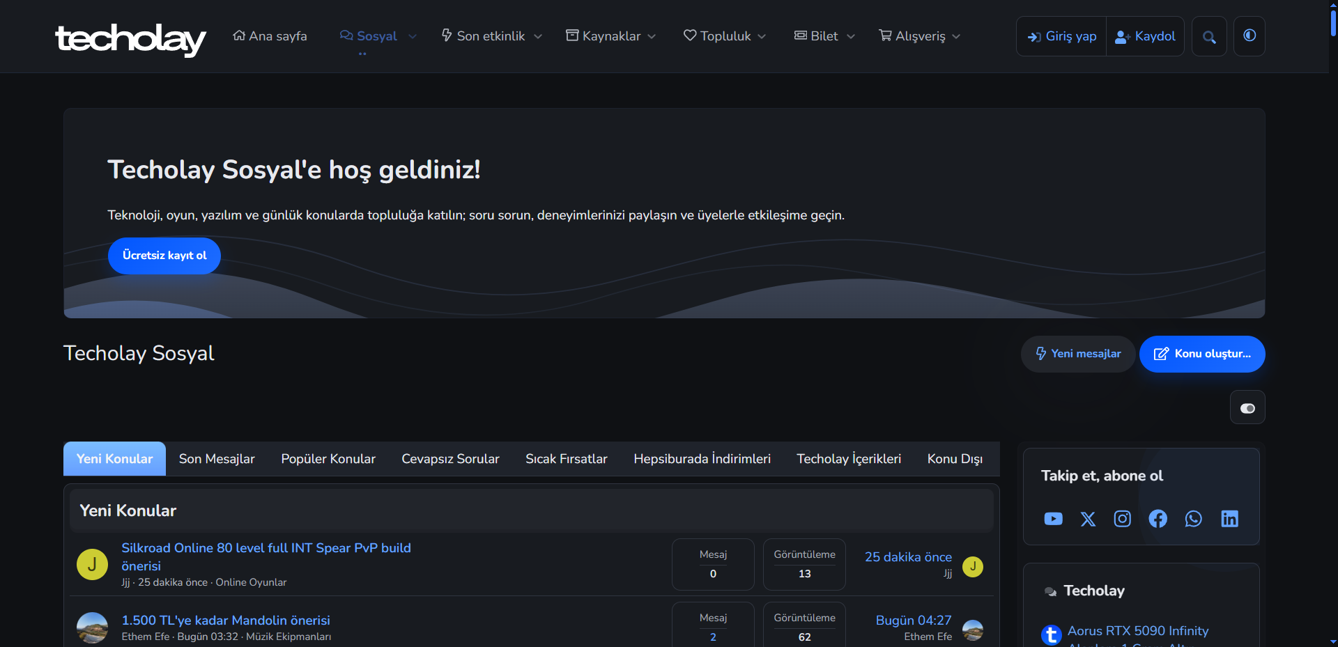The width and height of the screenshot is (1338, 647).
Task: Open the Online Oyunlar category link
Action: coord(251,582)
